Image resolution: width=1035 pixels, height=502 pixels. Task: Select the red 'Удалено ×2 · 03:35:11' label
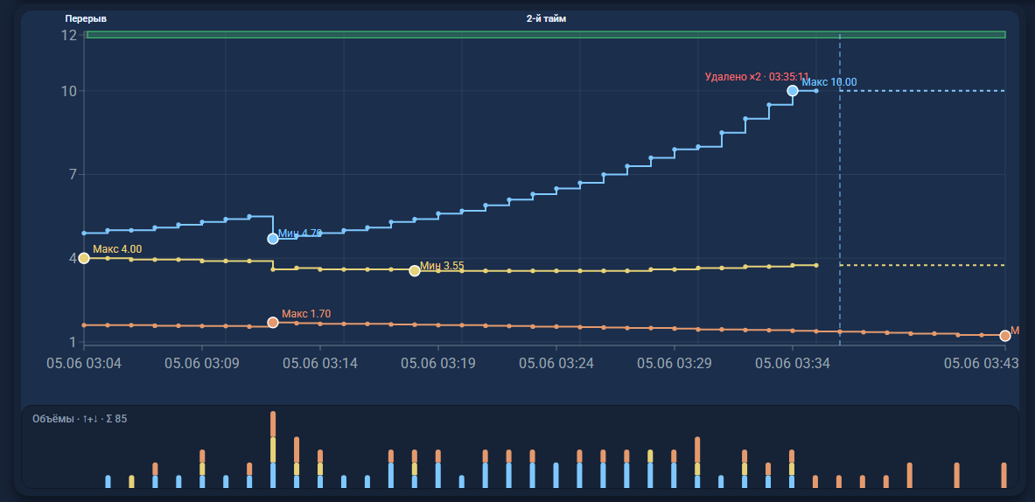click(x=757, y=76)
